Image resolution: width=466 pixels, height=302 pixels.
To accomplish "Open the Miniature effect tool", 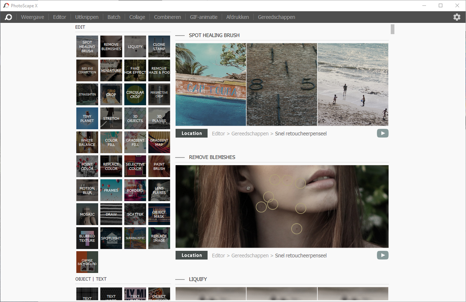I will [x=111, y=70].
